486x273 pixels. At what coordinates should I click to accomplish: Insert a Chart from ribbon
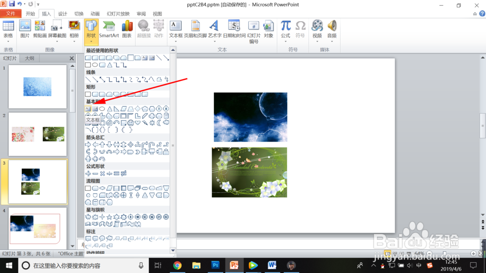pos(127,29)
